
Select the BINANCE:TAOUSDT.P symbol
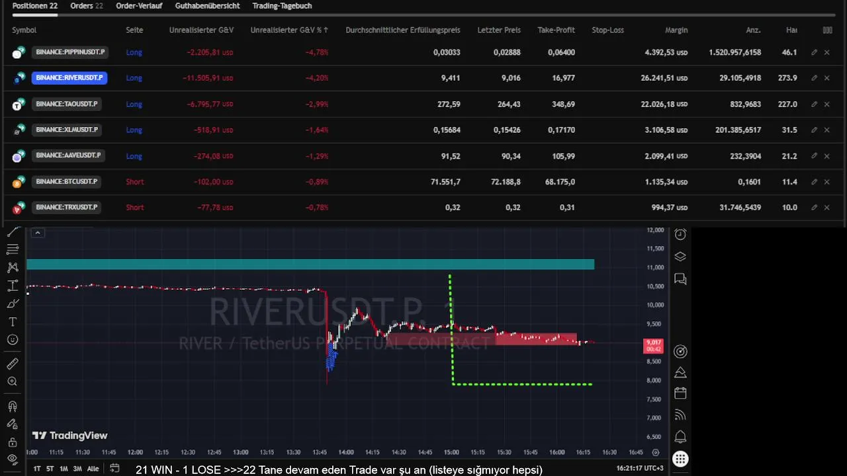[67, 104]
